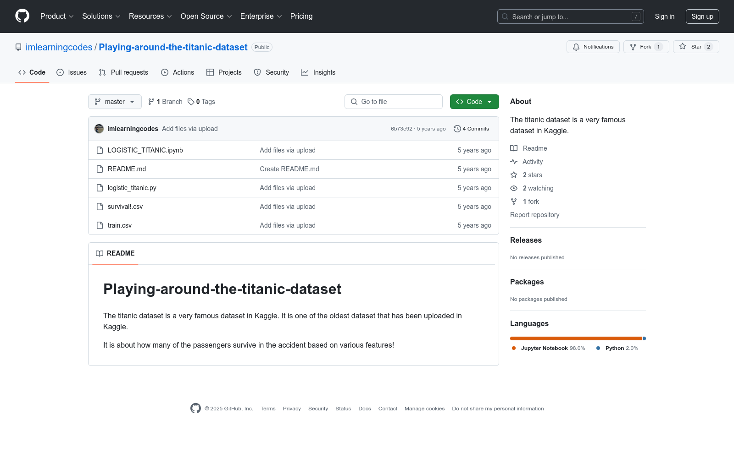
Task: Open the logistic_titanic.py file
Action: coord(132,188)
